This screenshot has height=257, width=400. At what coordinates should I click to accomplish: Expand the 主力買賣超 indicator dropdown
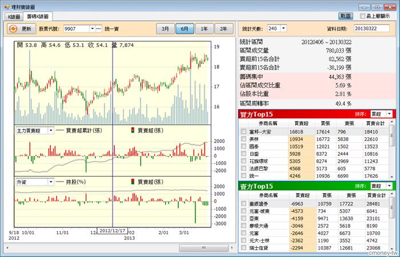50,131
